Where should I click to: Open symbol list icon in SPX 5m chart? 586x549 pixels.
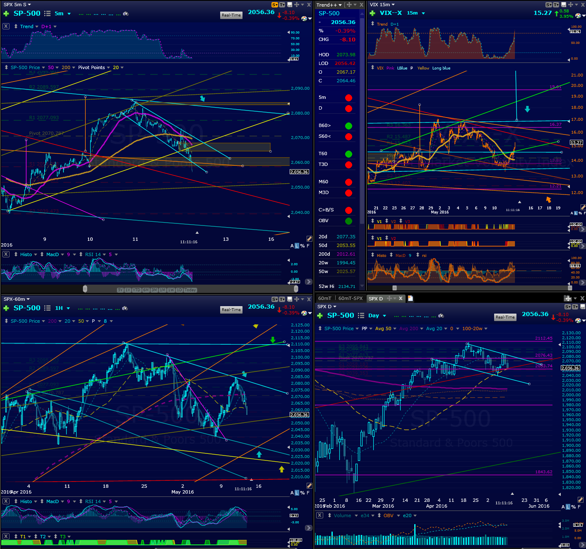[x=47, y=14]
